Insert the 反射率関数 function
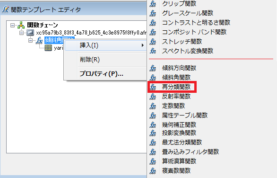Viewport: 277px width, 178px height. point(176,97)
